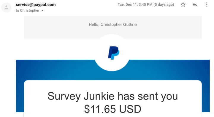Click the 'has sent you' headline text

(148, 97)
